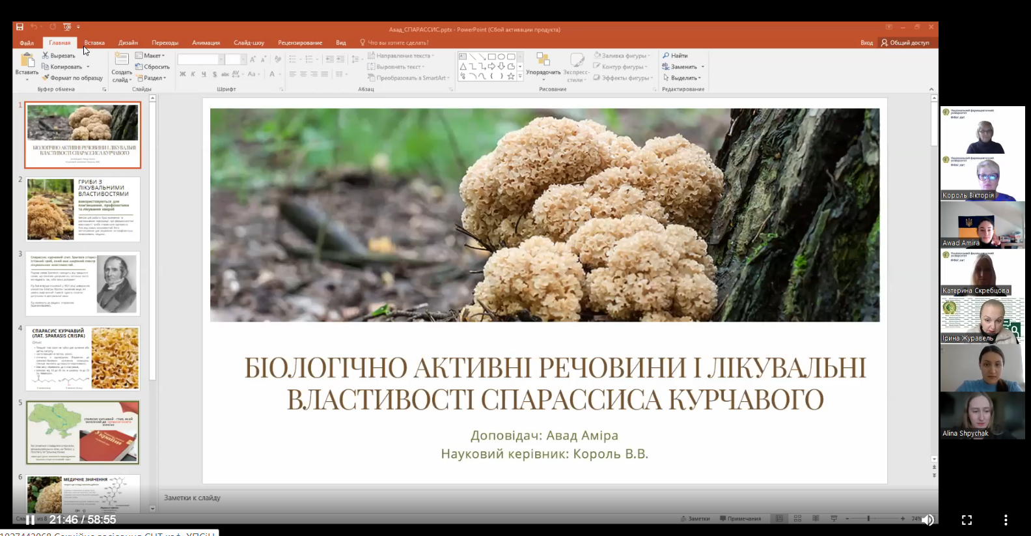
Task: Open Заливка фигуры shape fill
Action: coord(622,55)
